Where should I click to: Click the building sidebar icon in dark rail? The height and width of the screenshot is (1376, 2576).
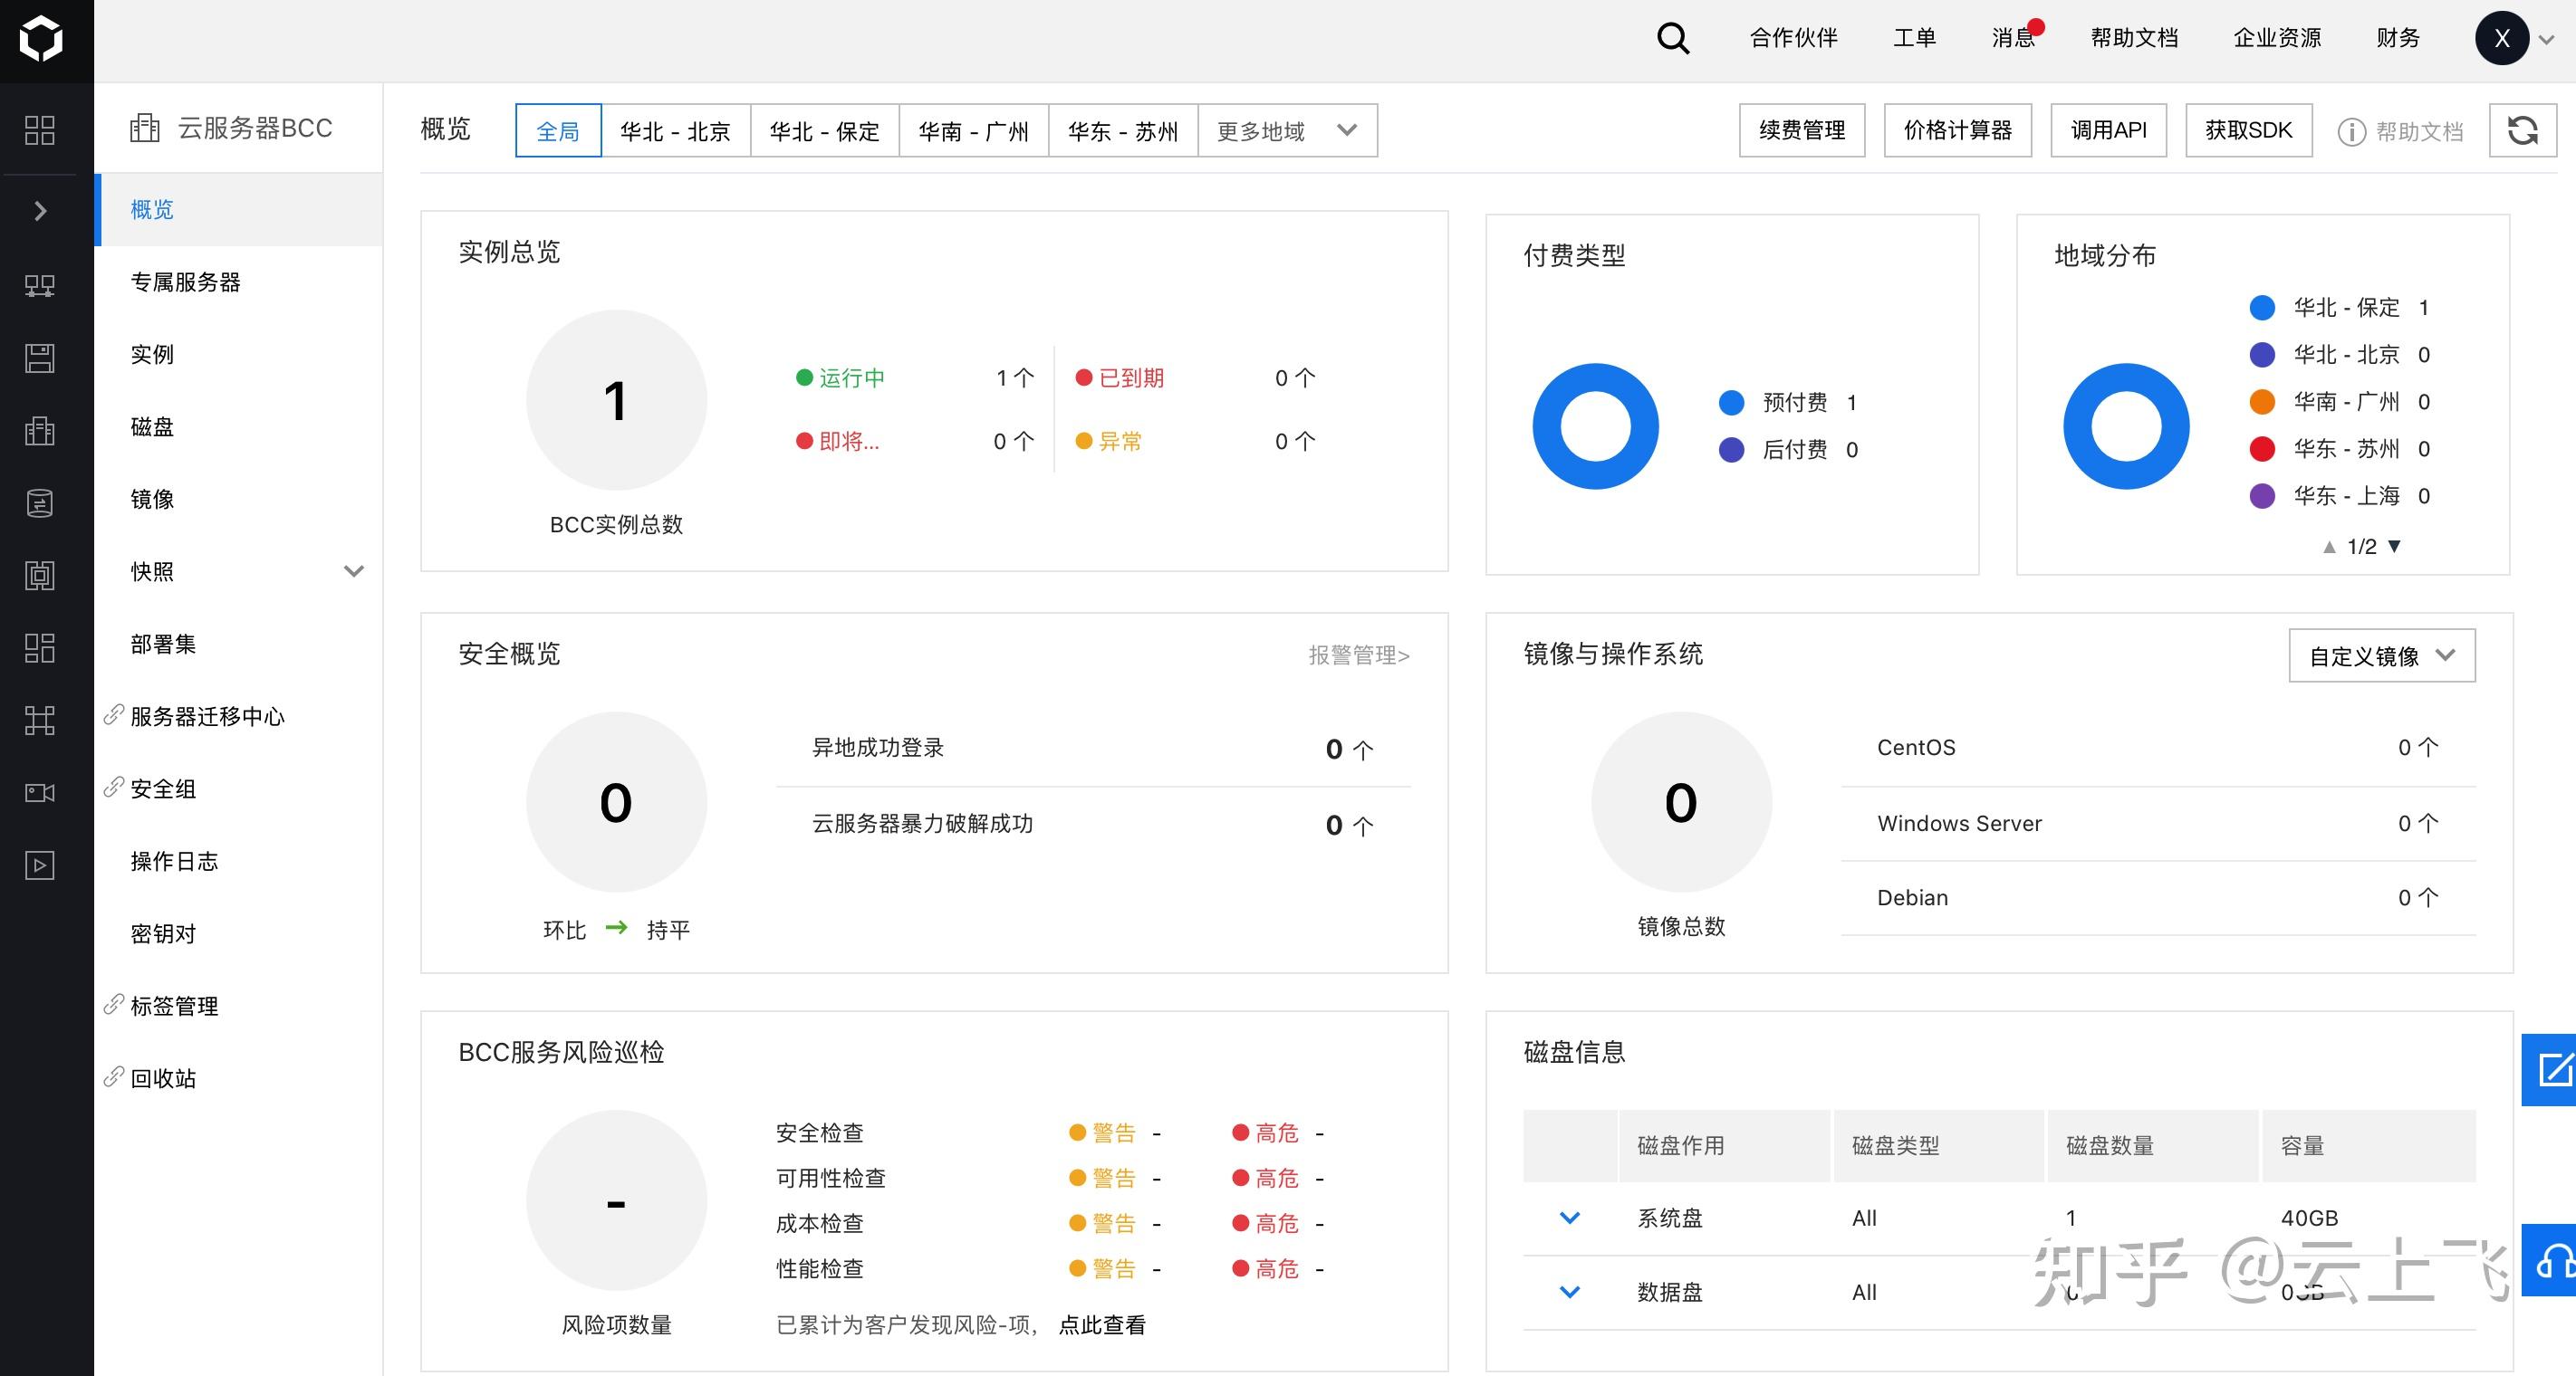point(40,431)
